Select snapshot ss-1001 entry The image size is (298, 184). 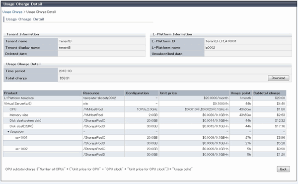21,138
